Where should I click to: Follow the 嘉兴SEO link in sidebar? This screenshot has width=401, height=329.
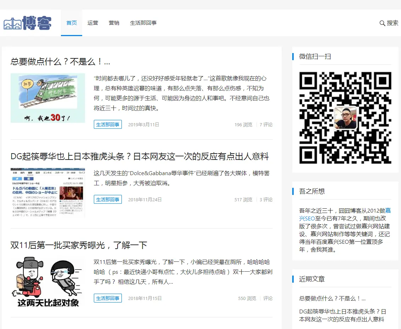point(345,215)
